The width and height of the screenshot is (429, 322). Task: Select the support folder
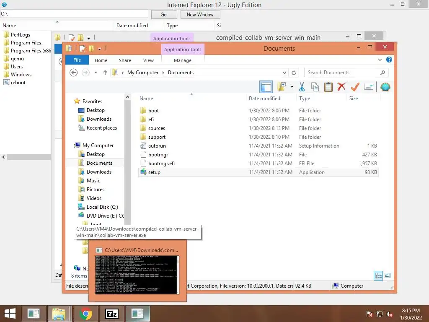point(258,137)
